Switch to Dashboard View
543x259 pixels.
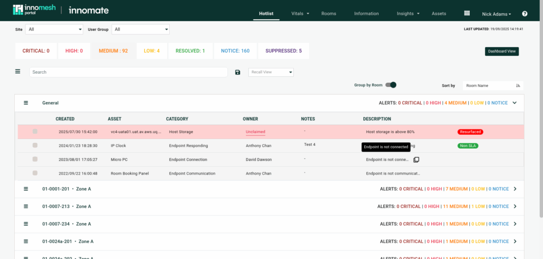coord(502,51)
